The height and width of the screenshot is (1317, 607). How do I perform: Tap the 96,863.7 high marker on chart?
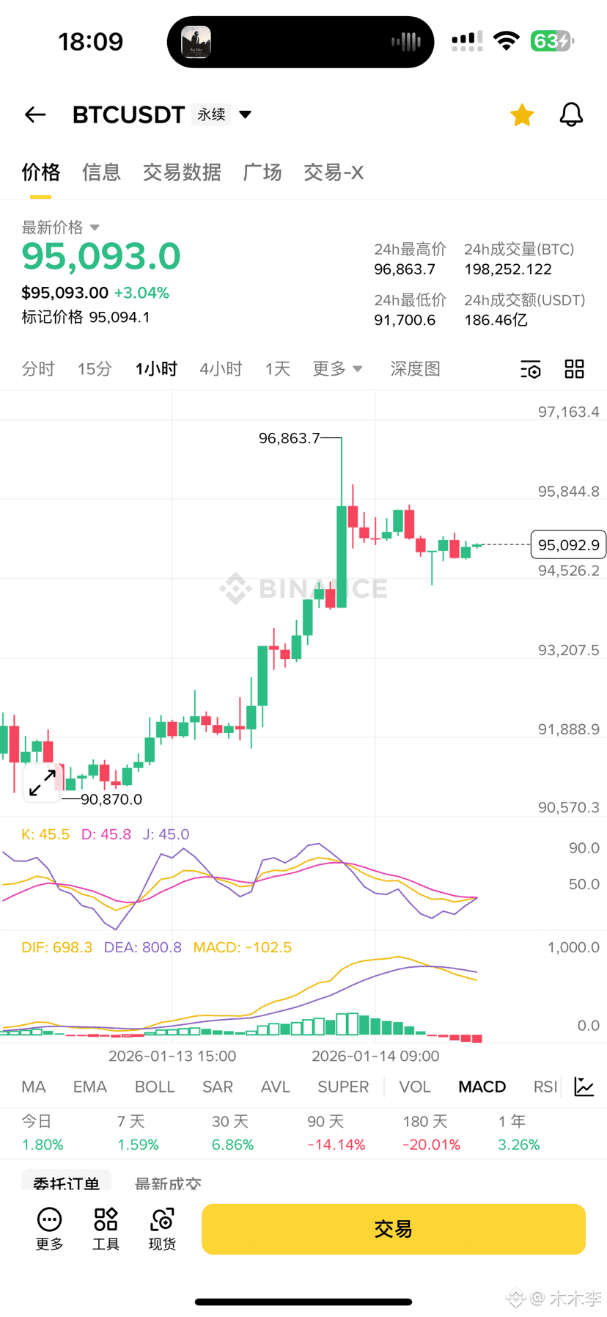click(289, 438)
